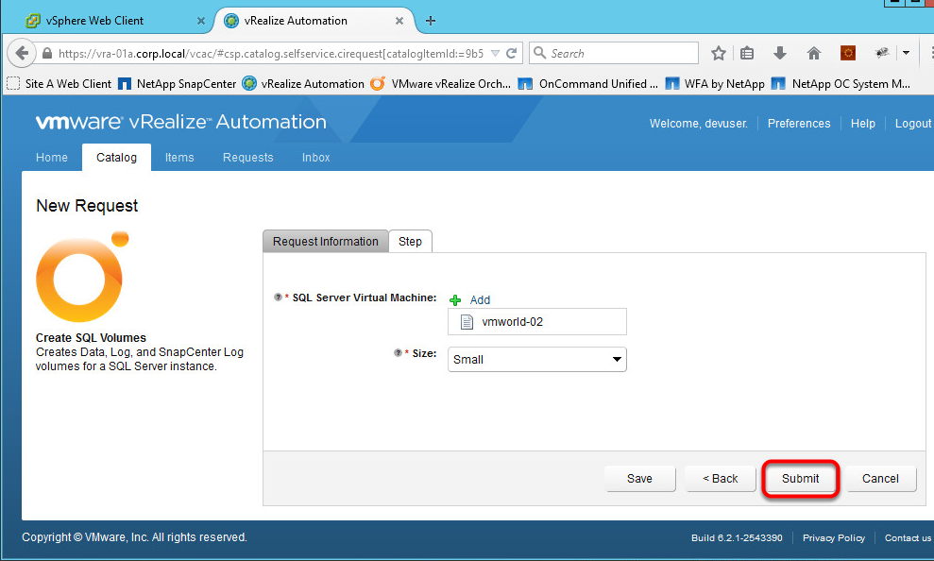Open the Items tab
Viewport: 934px width, 561px height.
179,157
